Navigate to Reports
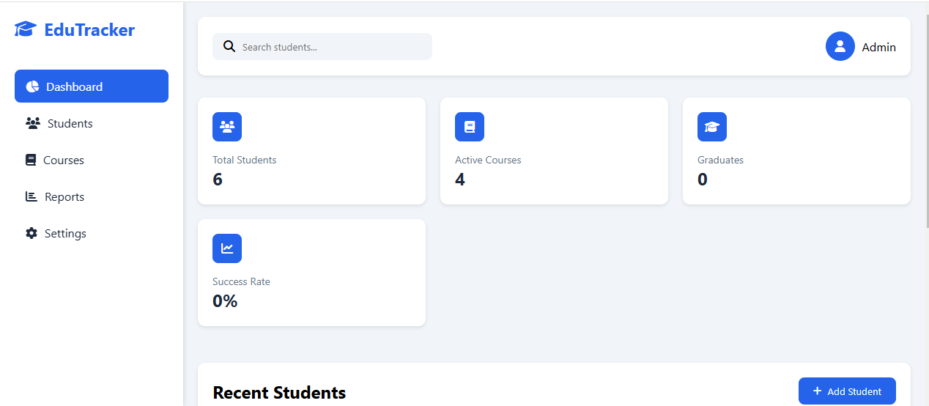 [64, 196]
